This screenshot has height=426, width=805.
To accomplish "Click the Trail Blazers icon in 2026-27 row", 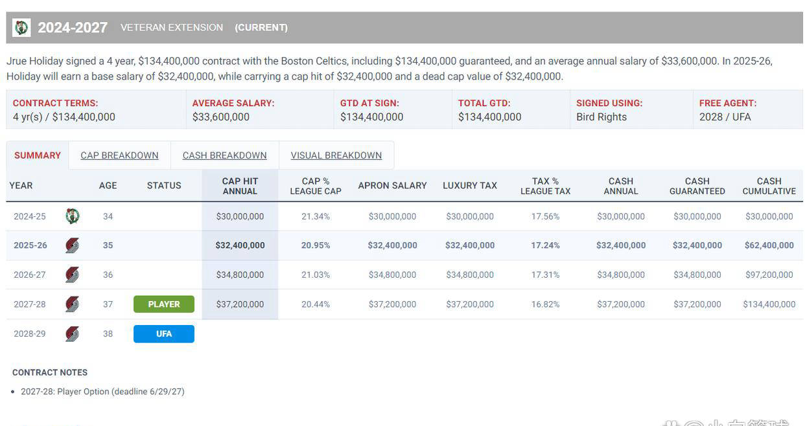I will (x=73, y=275).
